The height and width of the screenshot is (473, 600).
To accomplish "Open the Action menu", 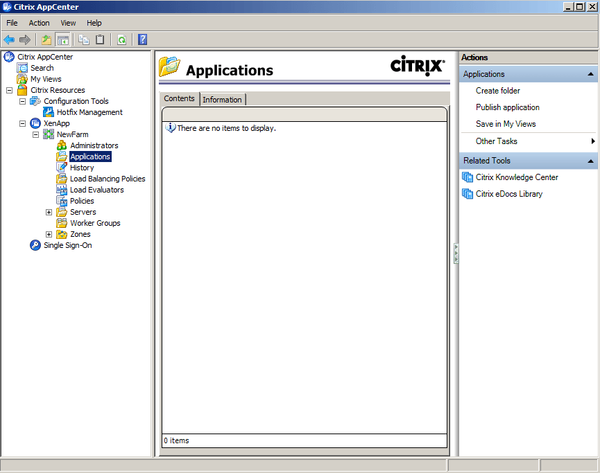I will 39,23.
